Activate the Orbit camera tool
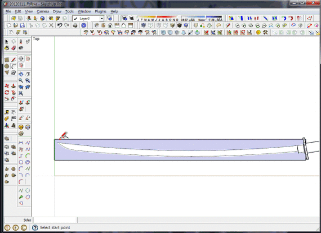This screenshot has height=233, width=321. pos(21,74)
